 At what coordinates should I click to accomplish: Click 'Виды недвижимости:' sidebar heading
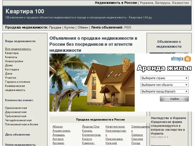click(21, 41)
